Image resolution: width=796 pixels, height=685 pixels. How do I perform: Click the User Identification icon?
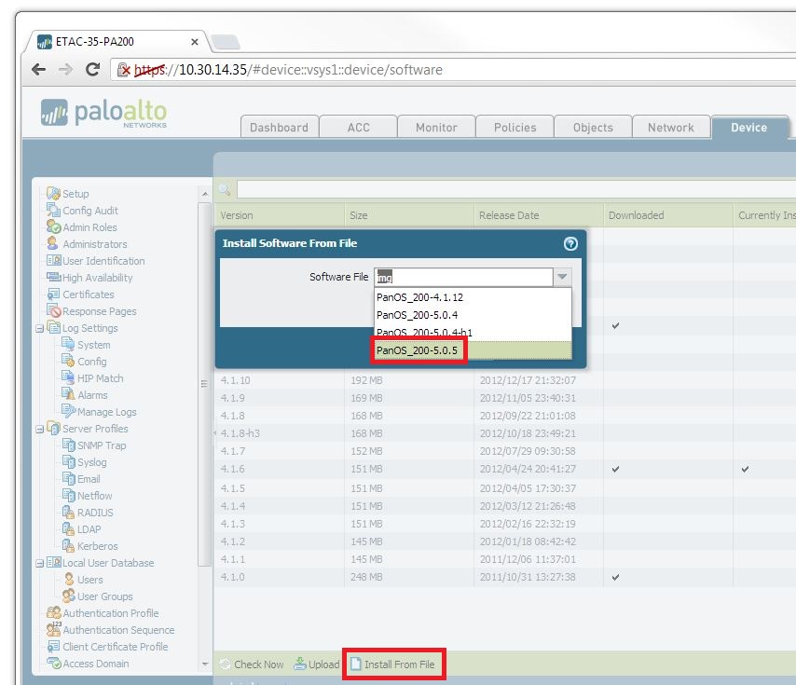point(53,260)
